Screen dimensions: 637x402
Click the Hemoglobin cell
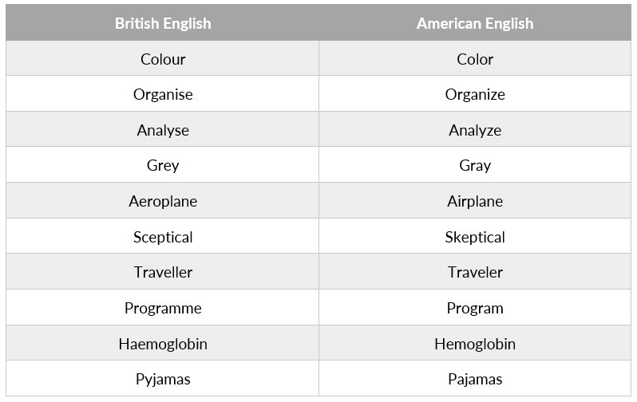coord(475,343)
